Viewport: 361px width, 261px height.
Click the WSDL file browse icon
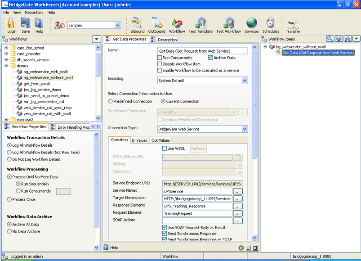click(238, 157)
